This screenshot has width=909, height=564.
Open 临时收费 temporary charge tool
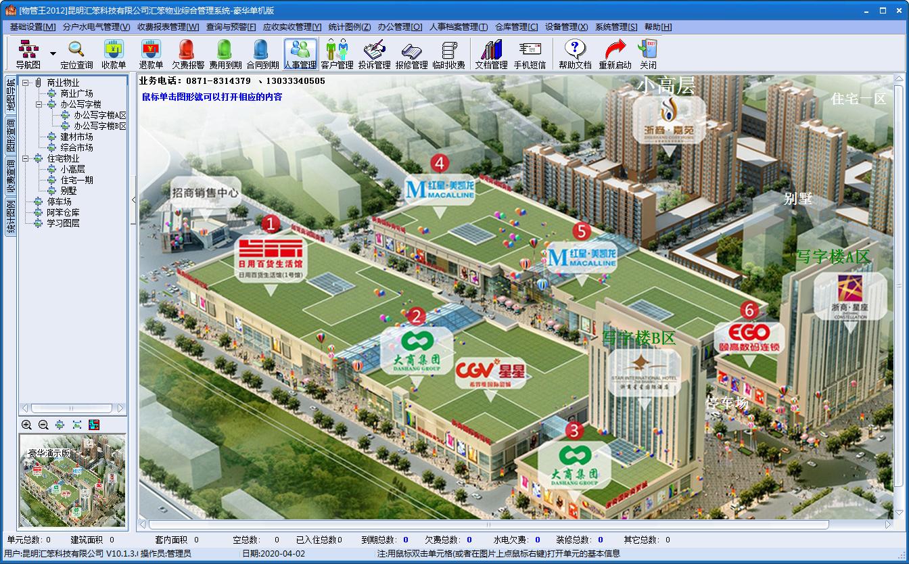pos(449,54)
